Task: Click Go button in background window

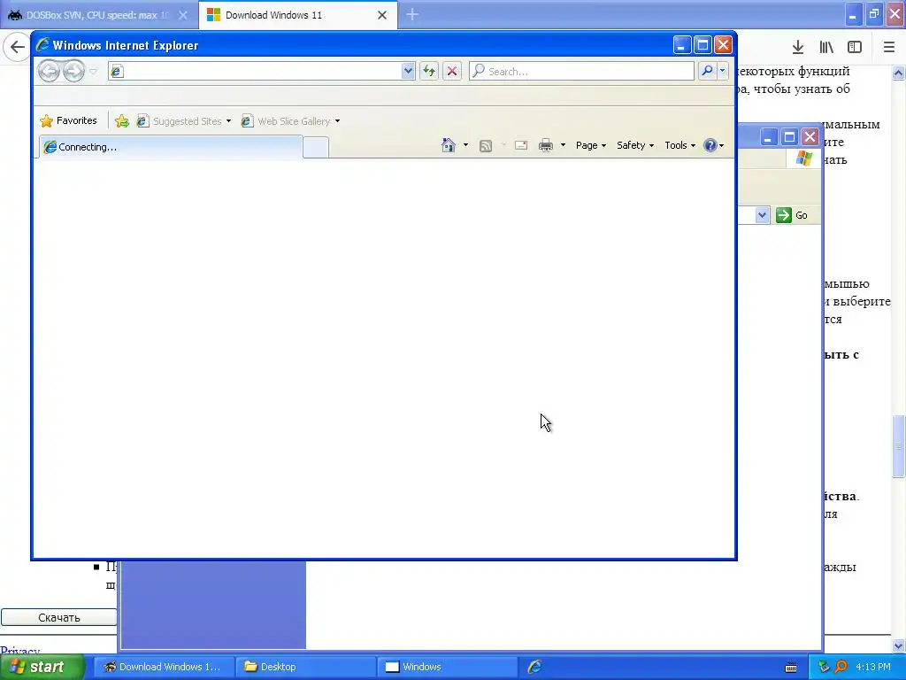Action: point(792,215)
